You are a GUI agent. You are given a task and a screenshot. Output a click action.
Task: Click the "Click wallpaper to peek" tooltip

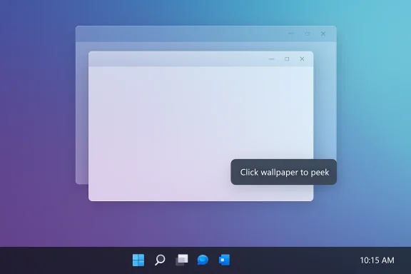pyautogui.click(x=283, y=172)
